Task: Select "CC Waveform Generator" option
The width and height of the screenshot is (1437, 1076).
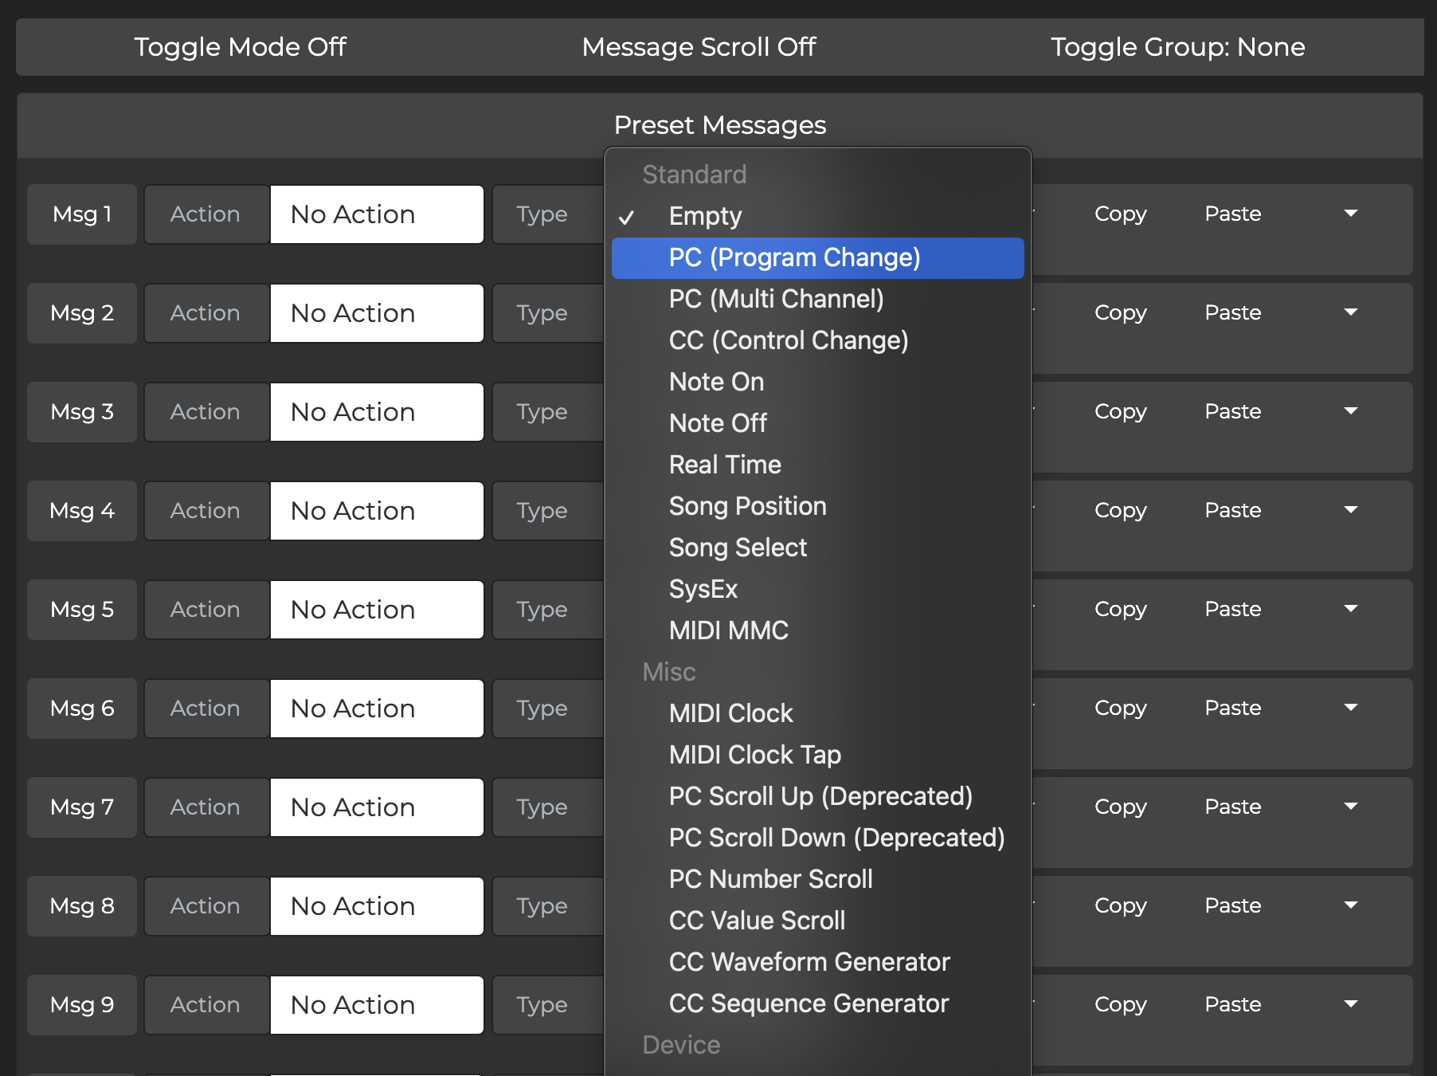Action: 809,962
